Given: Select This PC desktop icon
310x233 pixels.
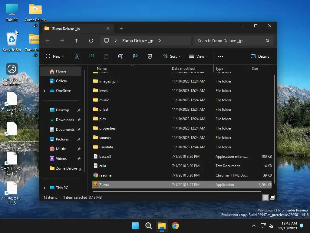Looking at the screenshot, I should [12, 12].
